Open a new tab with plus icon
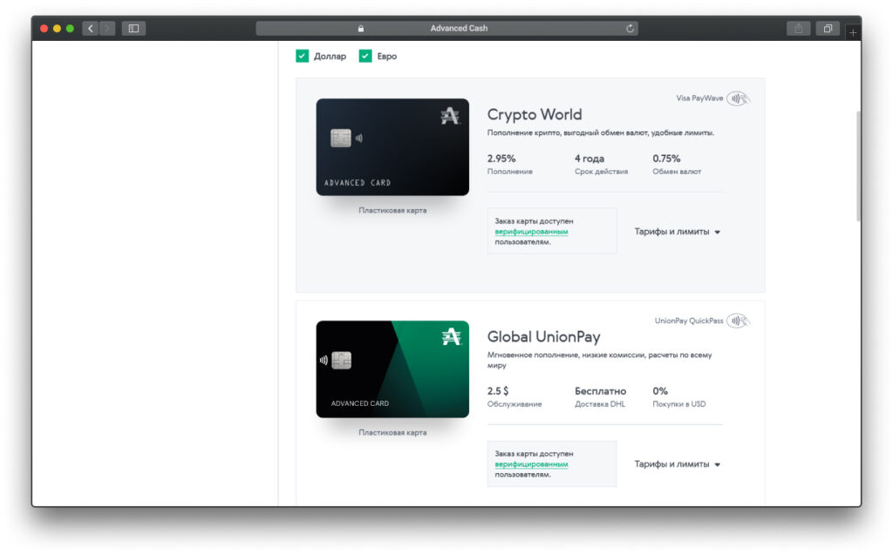This screenshot has width=893, height=554. click(853, 32)
